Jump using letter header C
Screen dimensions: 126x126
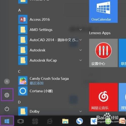click(x=19, y=72)
